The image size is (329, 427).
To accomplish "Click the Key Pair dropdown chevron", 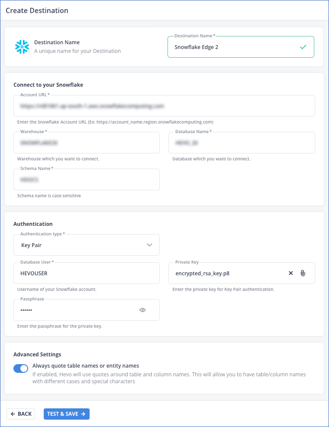I will (x=149, y=245).
